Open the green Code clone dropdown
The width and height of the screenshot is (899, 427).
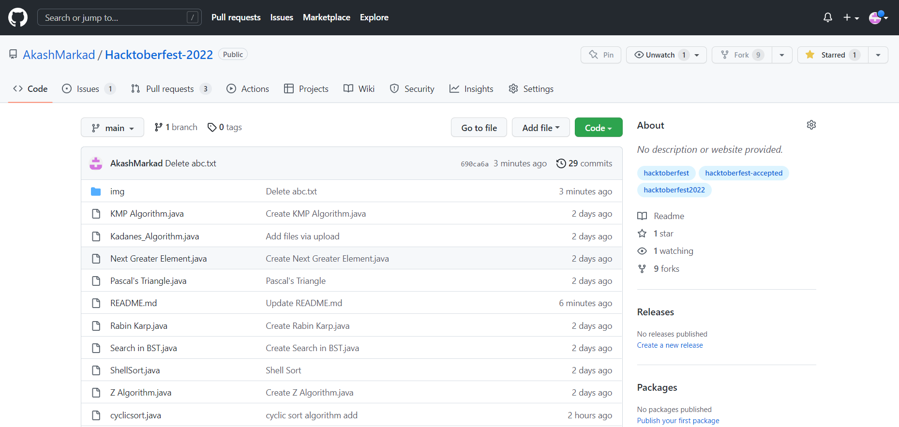click(x=599, y=128)
